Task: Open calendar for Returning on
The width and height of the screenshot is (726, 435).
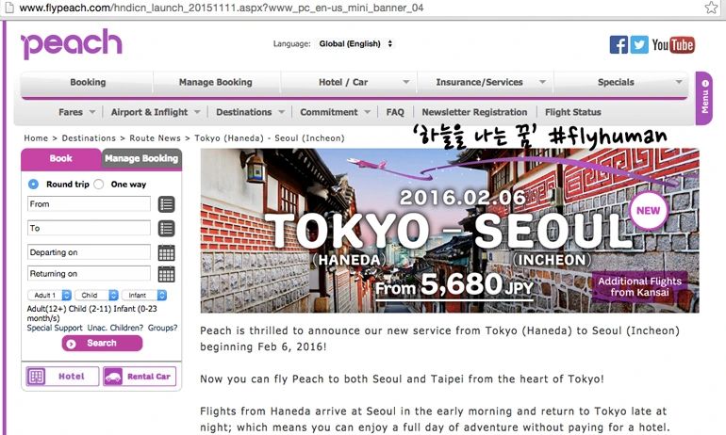Action: pos(166,274)
